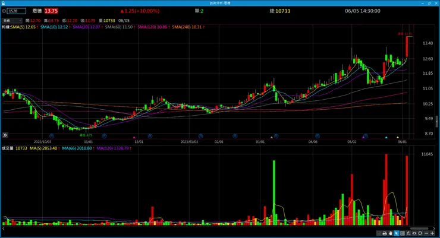The width and height of the screenshot is (440, 238).
Task: Click the split-panel layout icon
Action: 403,233
